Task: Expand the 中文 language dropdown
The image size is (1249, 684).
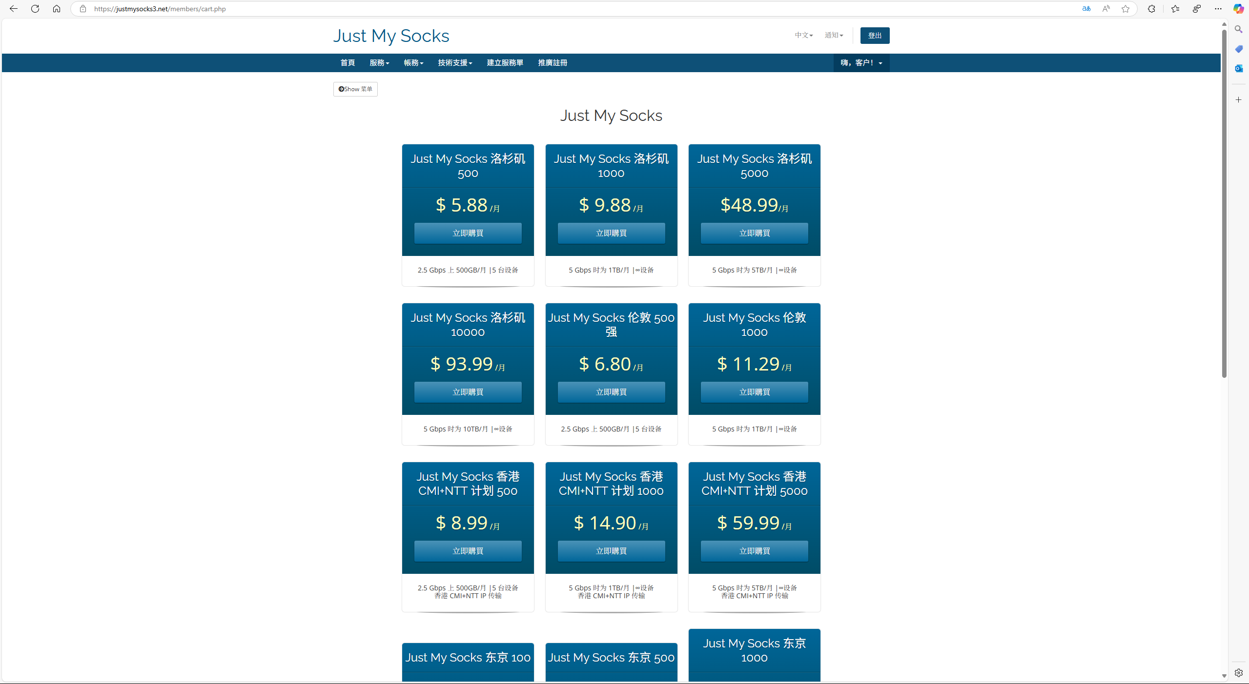Action: pyautogui.click(x=803, y=35)
